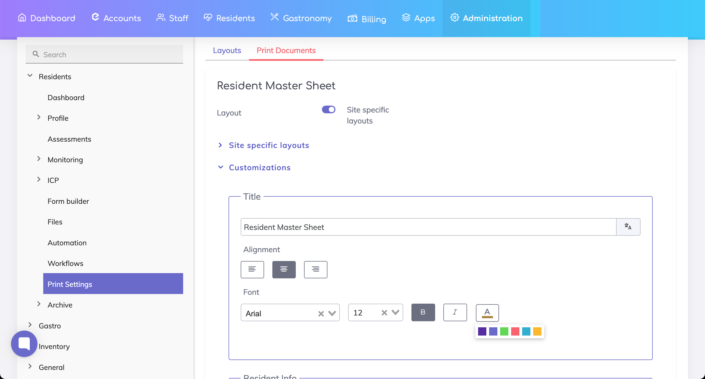705x379 pixels.
Task: Click the Resident Master Sheet title input
Action: click(x=428, y=227)
